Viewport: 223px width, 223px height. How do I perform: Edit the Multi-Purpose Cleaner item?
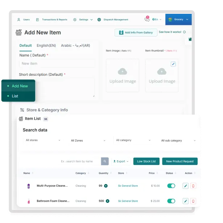coord(186,186)
